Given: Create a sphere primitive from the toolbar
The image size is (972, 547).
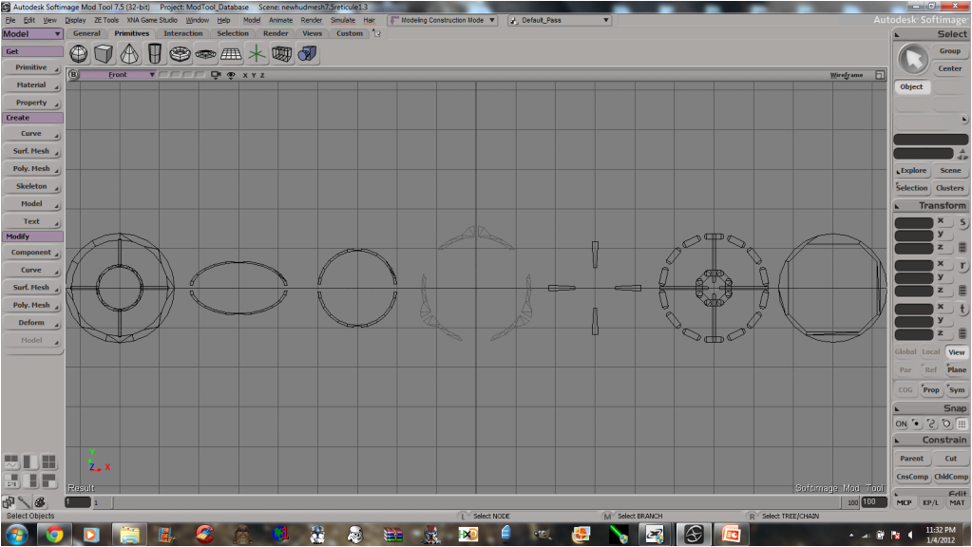Looking at the screenshot, I should (x=79, y=54).
